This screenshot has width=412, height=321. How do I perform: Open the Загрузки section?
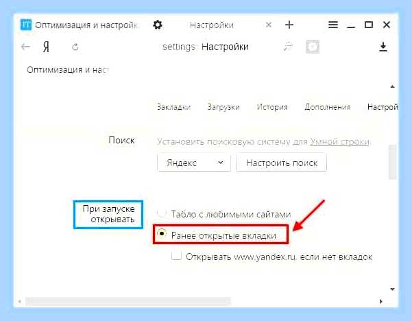coord(223,107)
